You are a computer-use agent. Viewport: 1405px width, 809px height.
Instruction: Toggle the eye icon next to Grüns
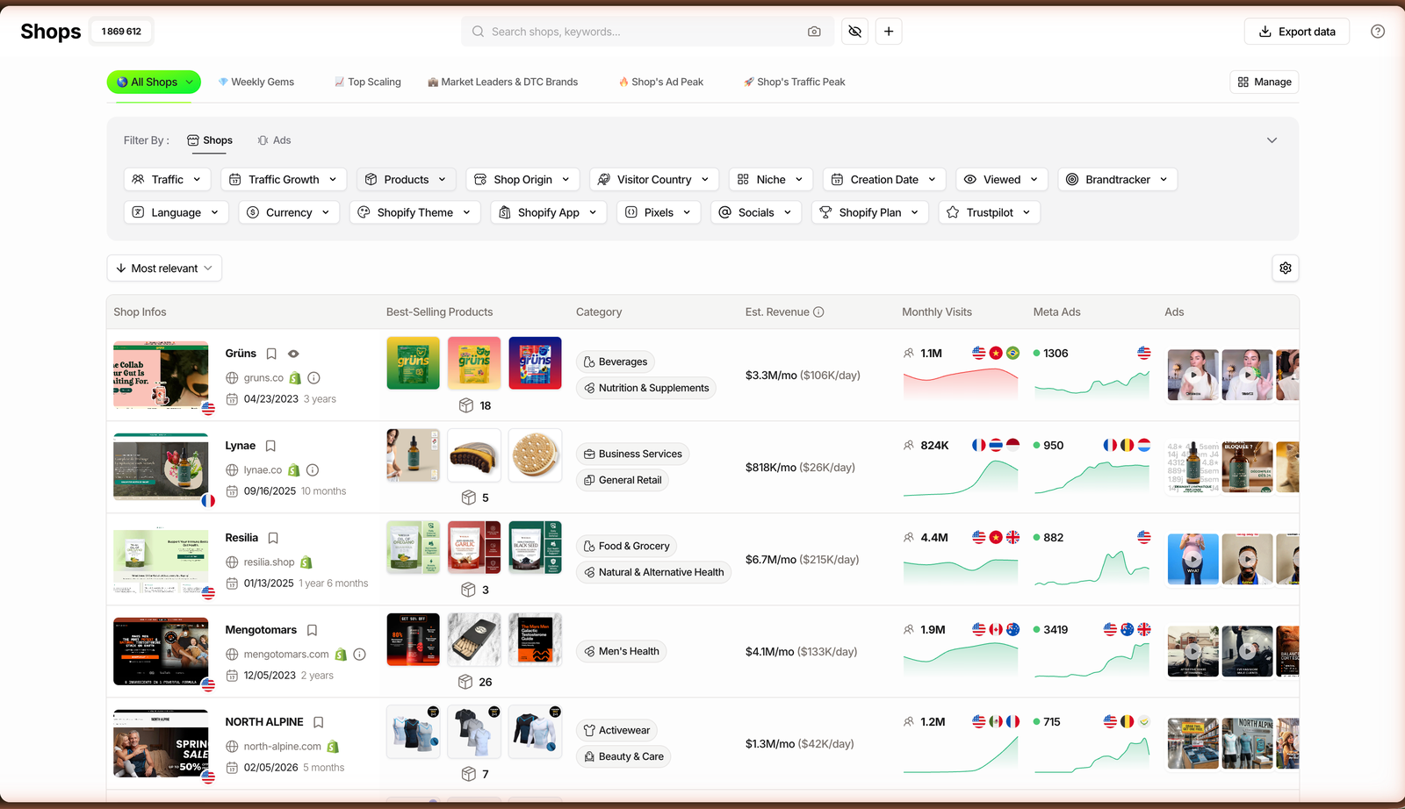click(x=293, y=354)
